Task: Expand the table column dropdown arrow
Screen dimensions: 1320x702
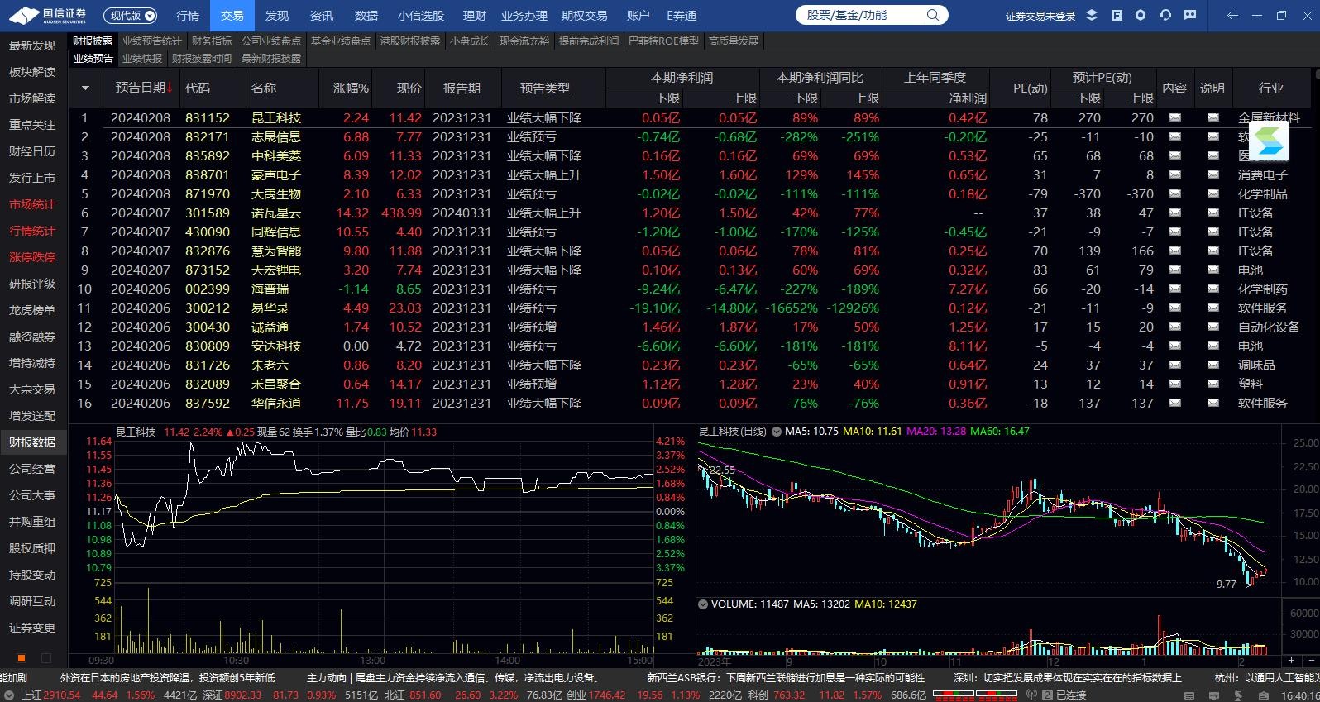Action: (84, 88)
